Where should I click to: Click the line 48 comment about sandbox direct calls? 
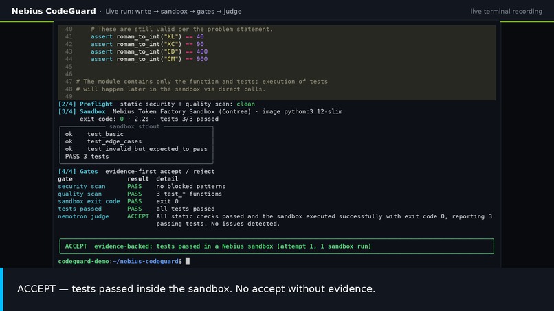coord(170,89)
